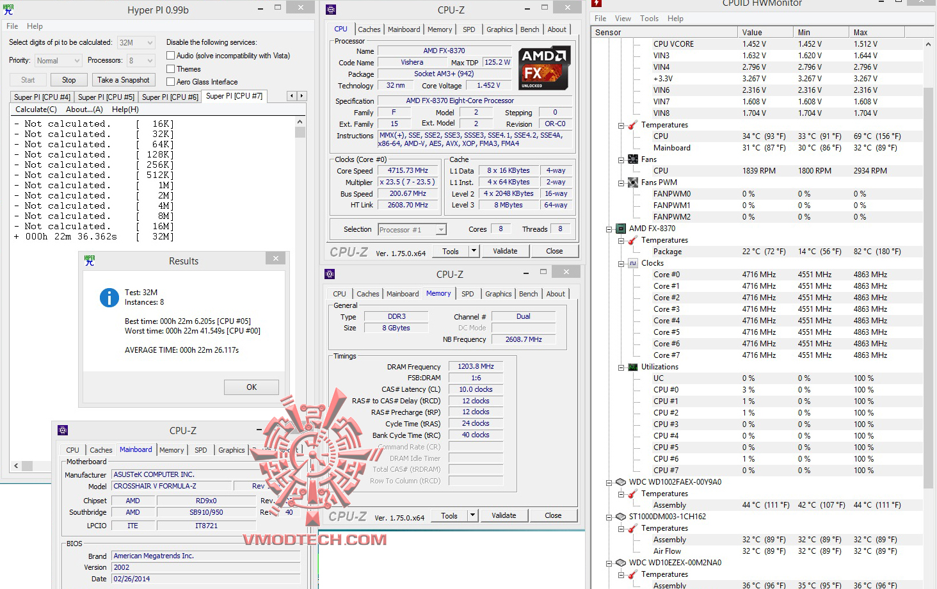Open Calculate(C) menu in Super PI
Viewport: 937px width, 589px height.
pos(36,109)
